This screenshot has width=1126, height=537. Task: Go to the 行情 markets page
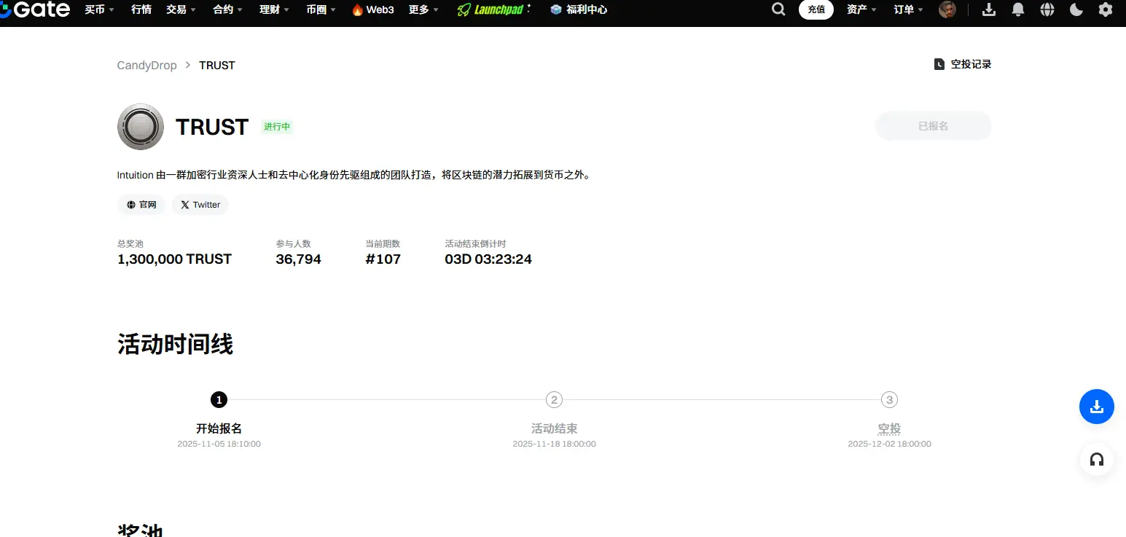point(141,9)
